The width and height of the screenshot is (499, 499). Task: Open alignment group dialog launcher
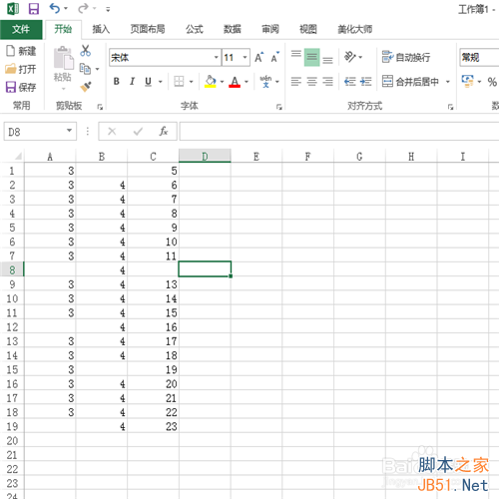pyautogui.click(x=450, y=107)
